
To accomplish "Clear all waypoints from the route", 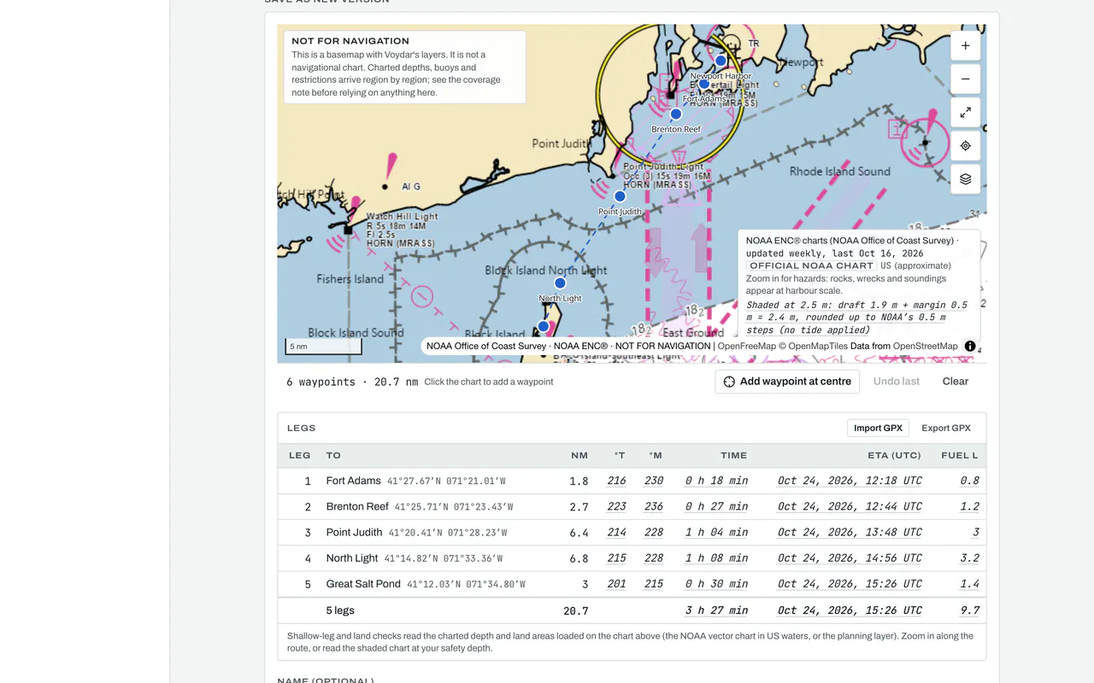I will point(956,382).
